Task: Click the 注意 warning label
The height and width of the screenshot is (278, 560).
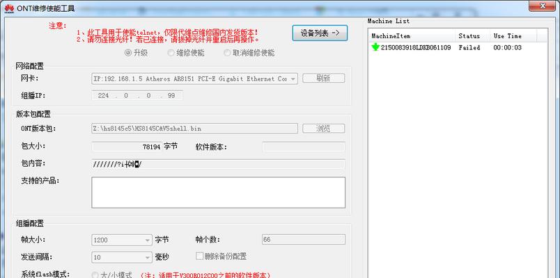Action: point(58,26)
